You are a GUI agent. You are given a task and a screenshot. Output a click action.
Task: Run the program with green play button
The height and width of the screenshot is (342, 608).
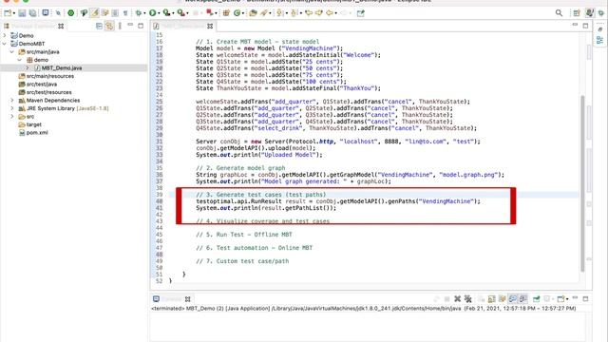pyautogui.click(x=152, y=12)
